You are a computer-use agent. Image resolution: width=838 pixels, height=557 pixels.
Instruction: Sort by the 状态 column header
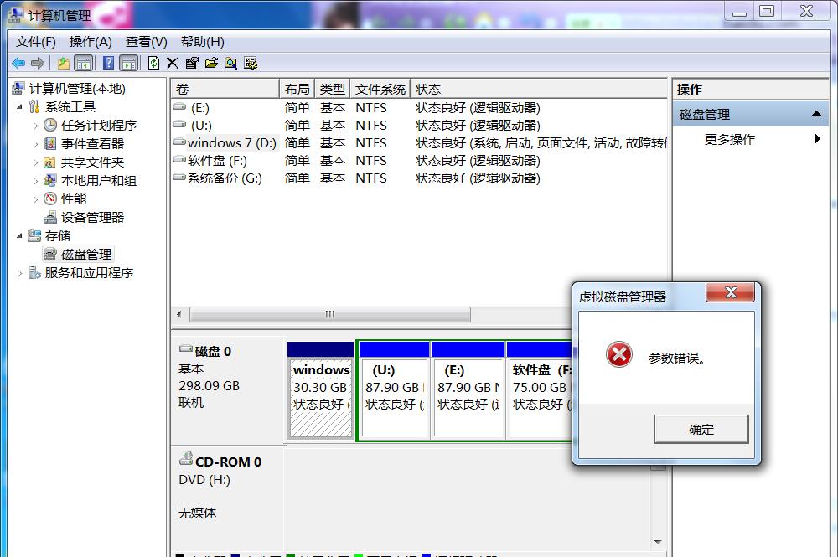tap(539, 89)
